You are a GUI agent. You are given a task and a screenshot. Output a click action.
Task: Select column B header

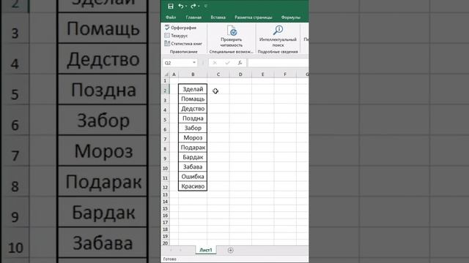(193, 75)
